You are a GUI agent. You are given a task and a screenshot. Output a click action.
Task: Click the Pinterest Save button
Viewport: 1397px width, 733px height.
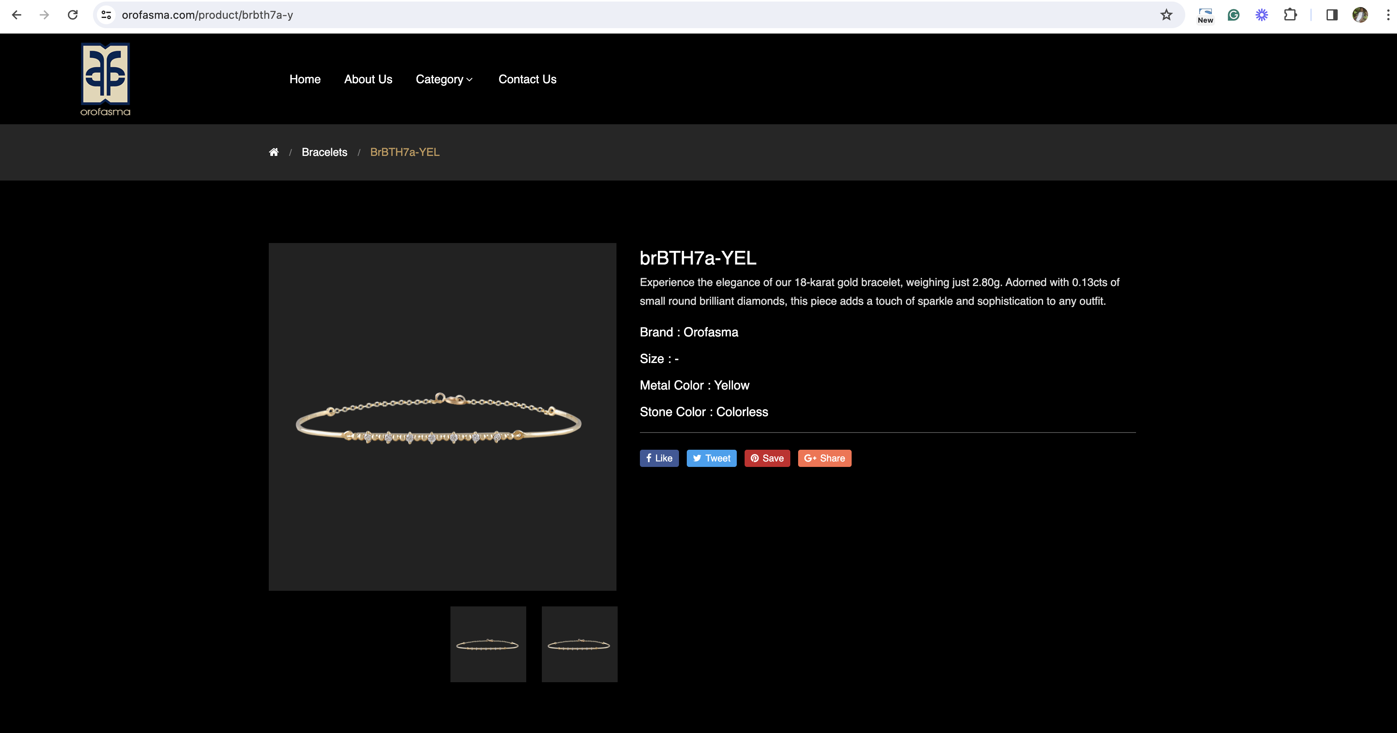coord(767,458)
